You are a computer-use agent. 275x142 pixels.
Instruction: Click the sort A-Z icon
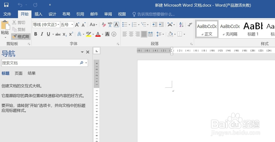pyautogui.click(x=181, y=24)
